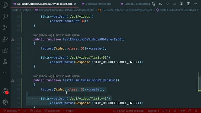Show additional views ellipsis in activity bar
Screen dimensions: 201x113
(x=5, y=73)
